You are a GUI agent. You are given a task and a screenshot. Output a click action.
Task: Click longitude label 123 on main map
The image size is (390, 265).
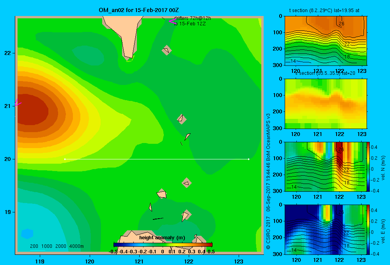pos(239,261)
